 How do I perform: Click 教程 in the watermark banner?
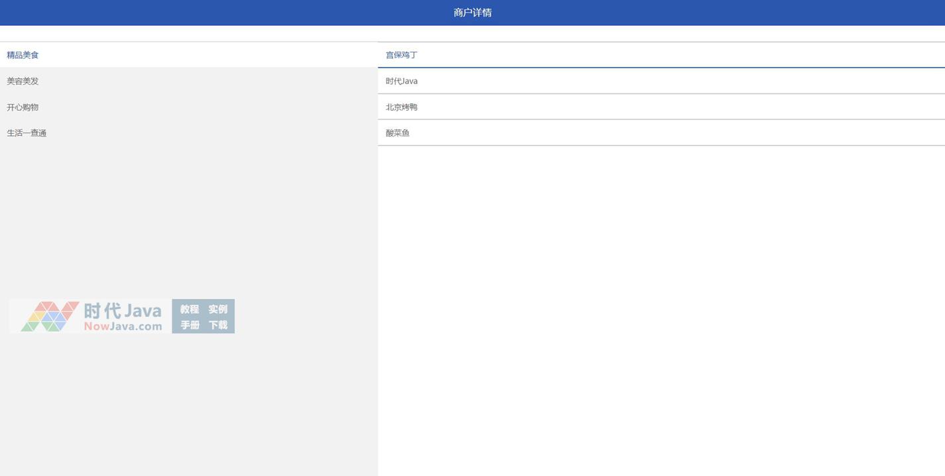click(x=190, y=309)
